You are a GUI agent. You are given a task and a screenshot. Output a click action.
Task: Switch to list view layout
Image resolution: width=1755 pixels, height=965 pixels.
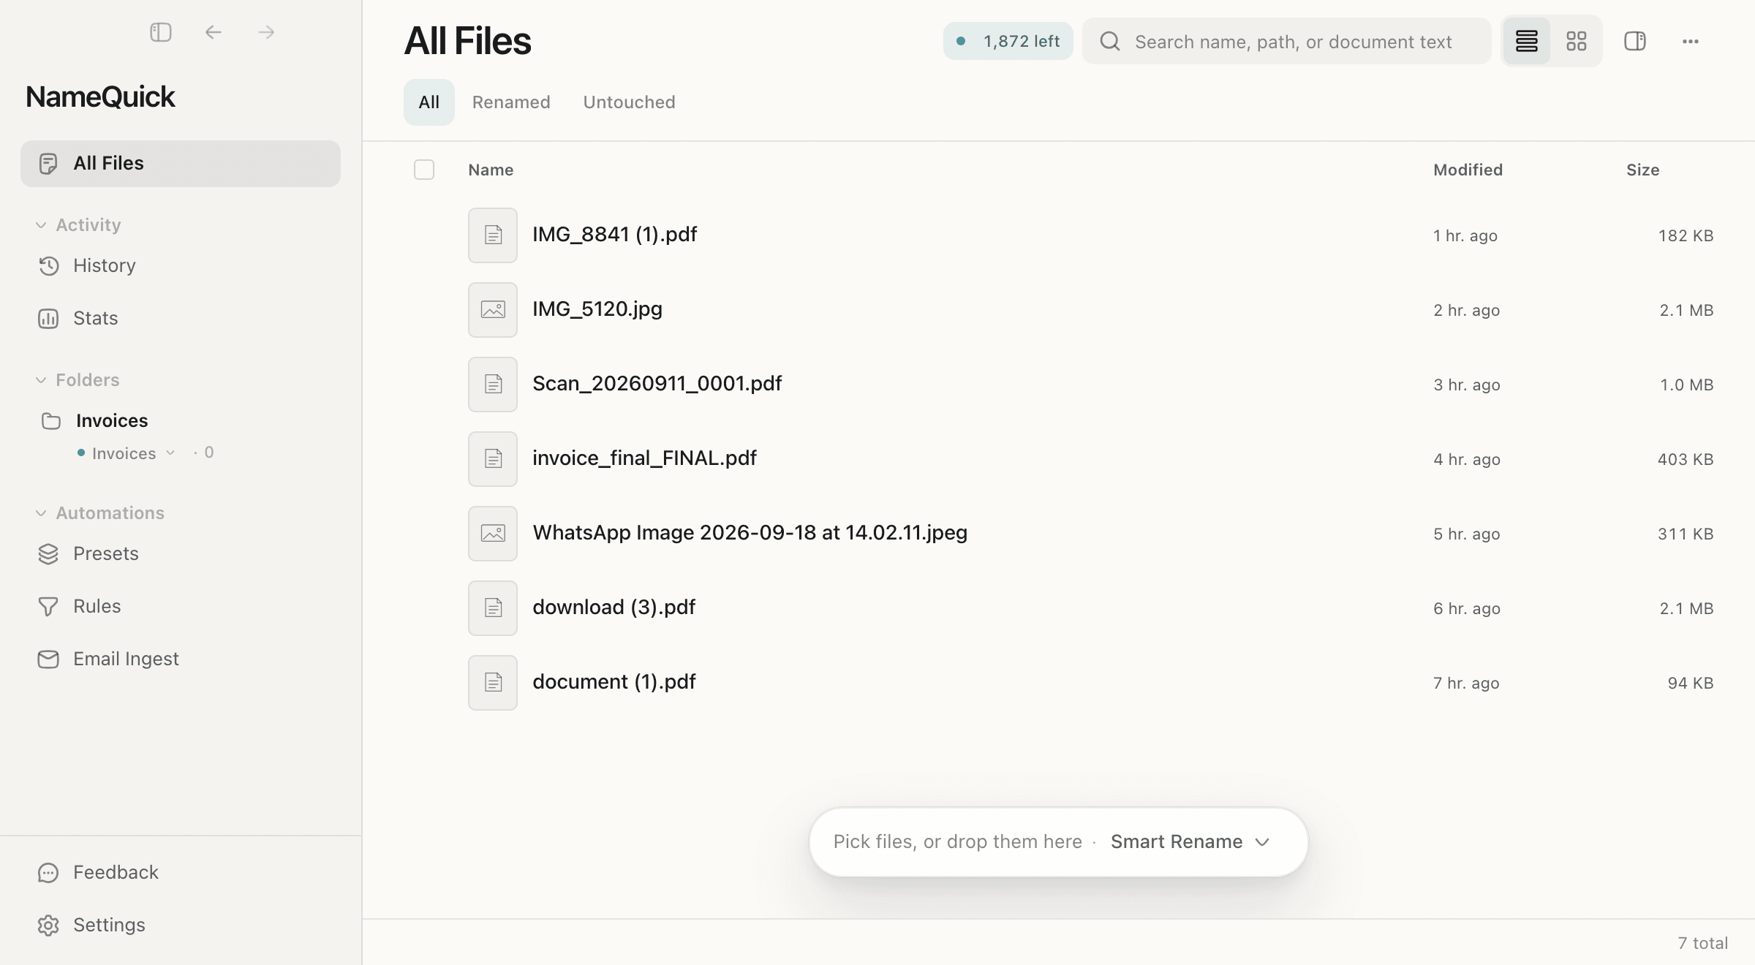[1527, 41]
